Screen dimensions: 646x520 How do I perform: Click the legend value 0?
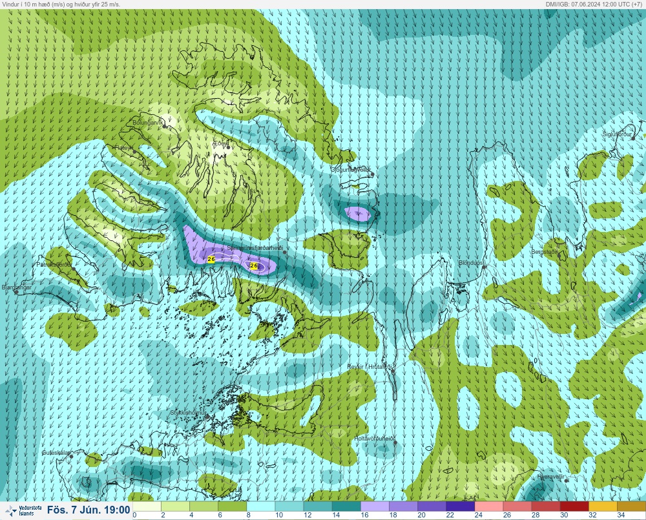(135, 515)
